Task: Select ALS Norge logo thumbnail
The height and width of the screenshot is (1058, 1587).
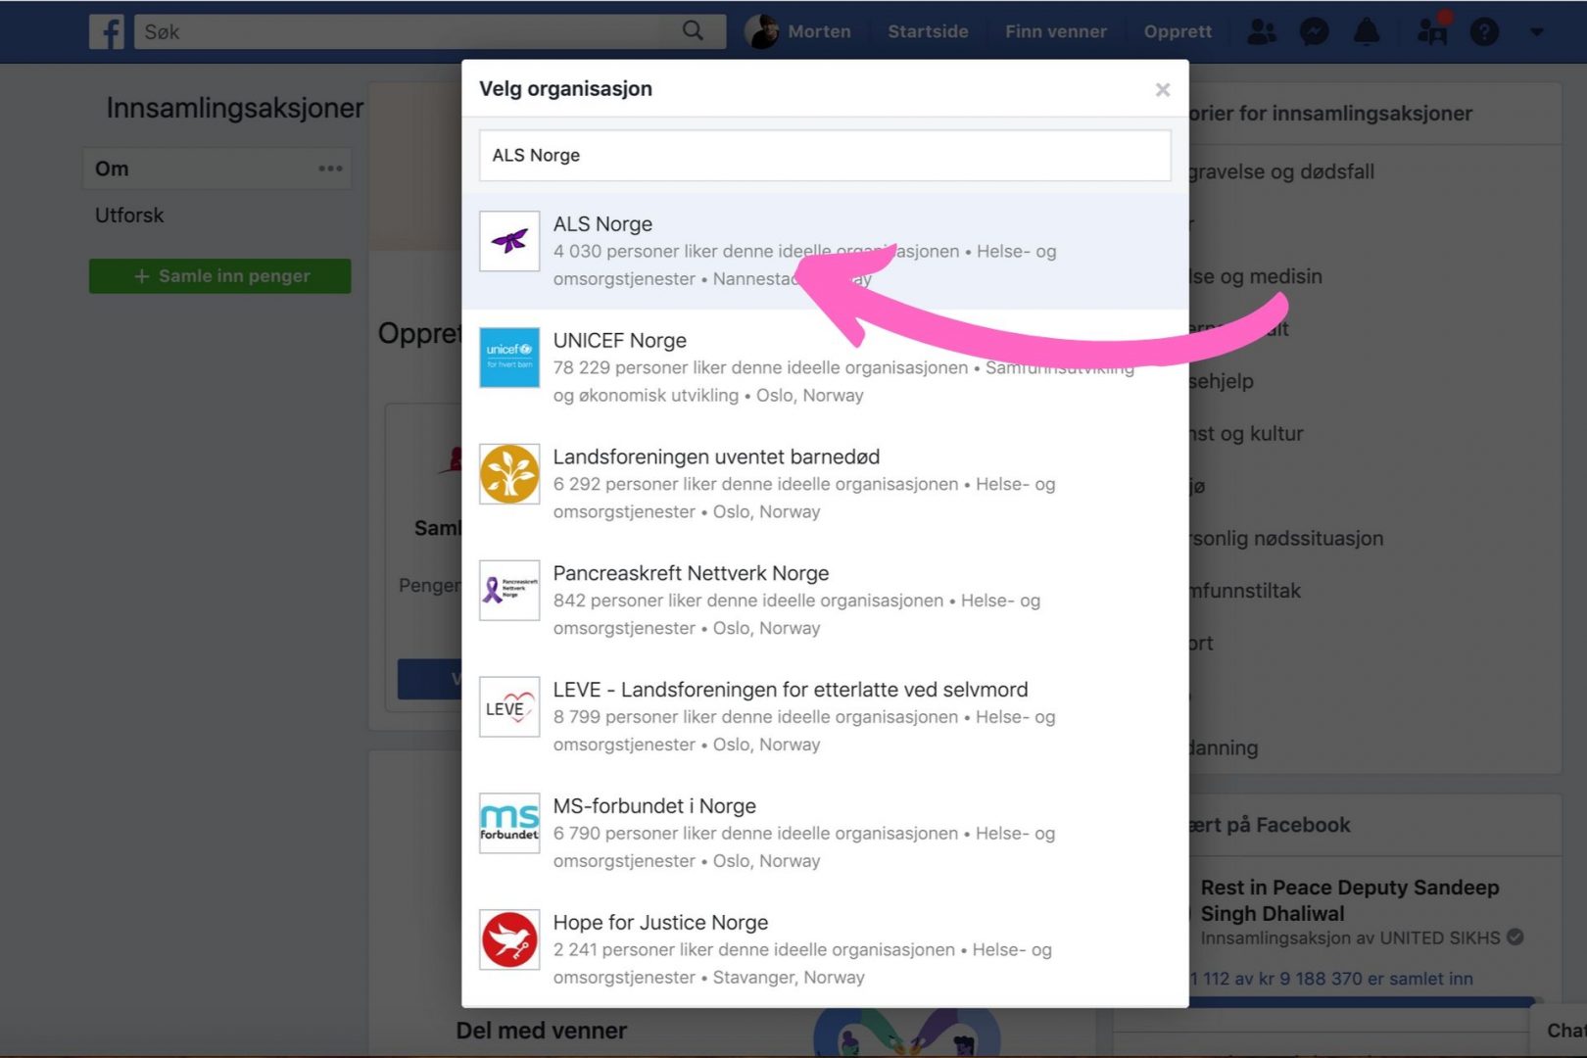Action: pyautogui.click(x=509, y=241)
